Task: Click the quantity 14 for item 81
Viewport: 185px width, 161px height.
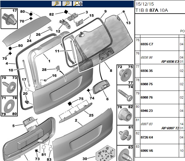Action: (181, 124)
